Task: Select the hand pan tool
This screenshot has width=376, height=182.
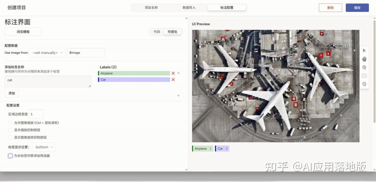Action: [x=364, y=59]
